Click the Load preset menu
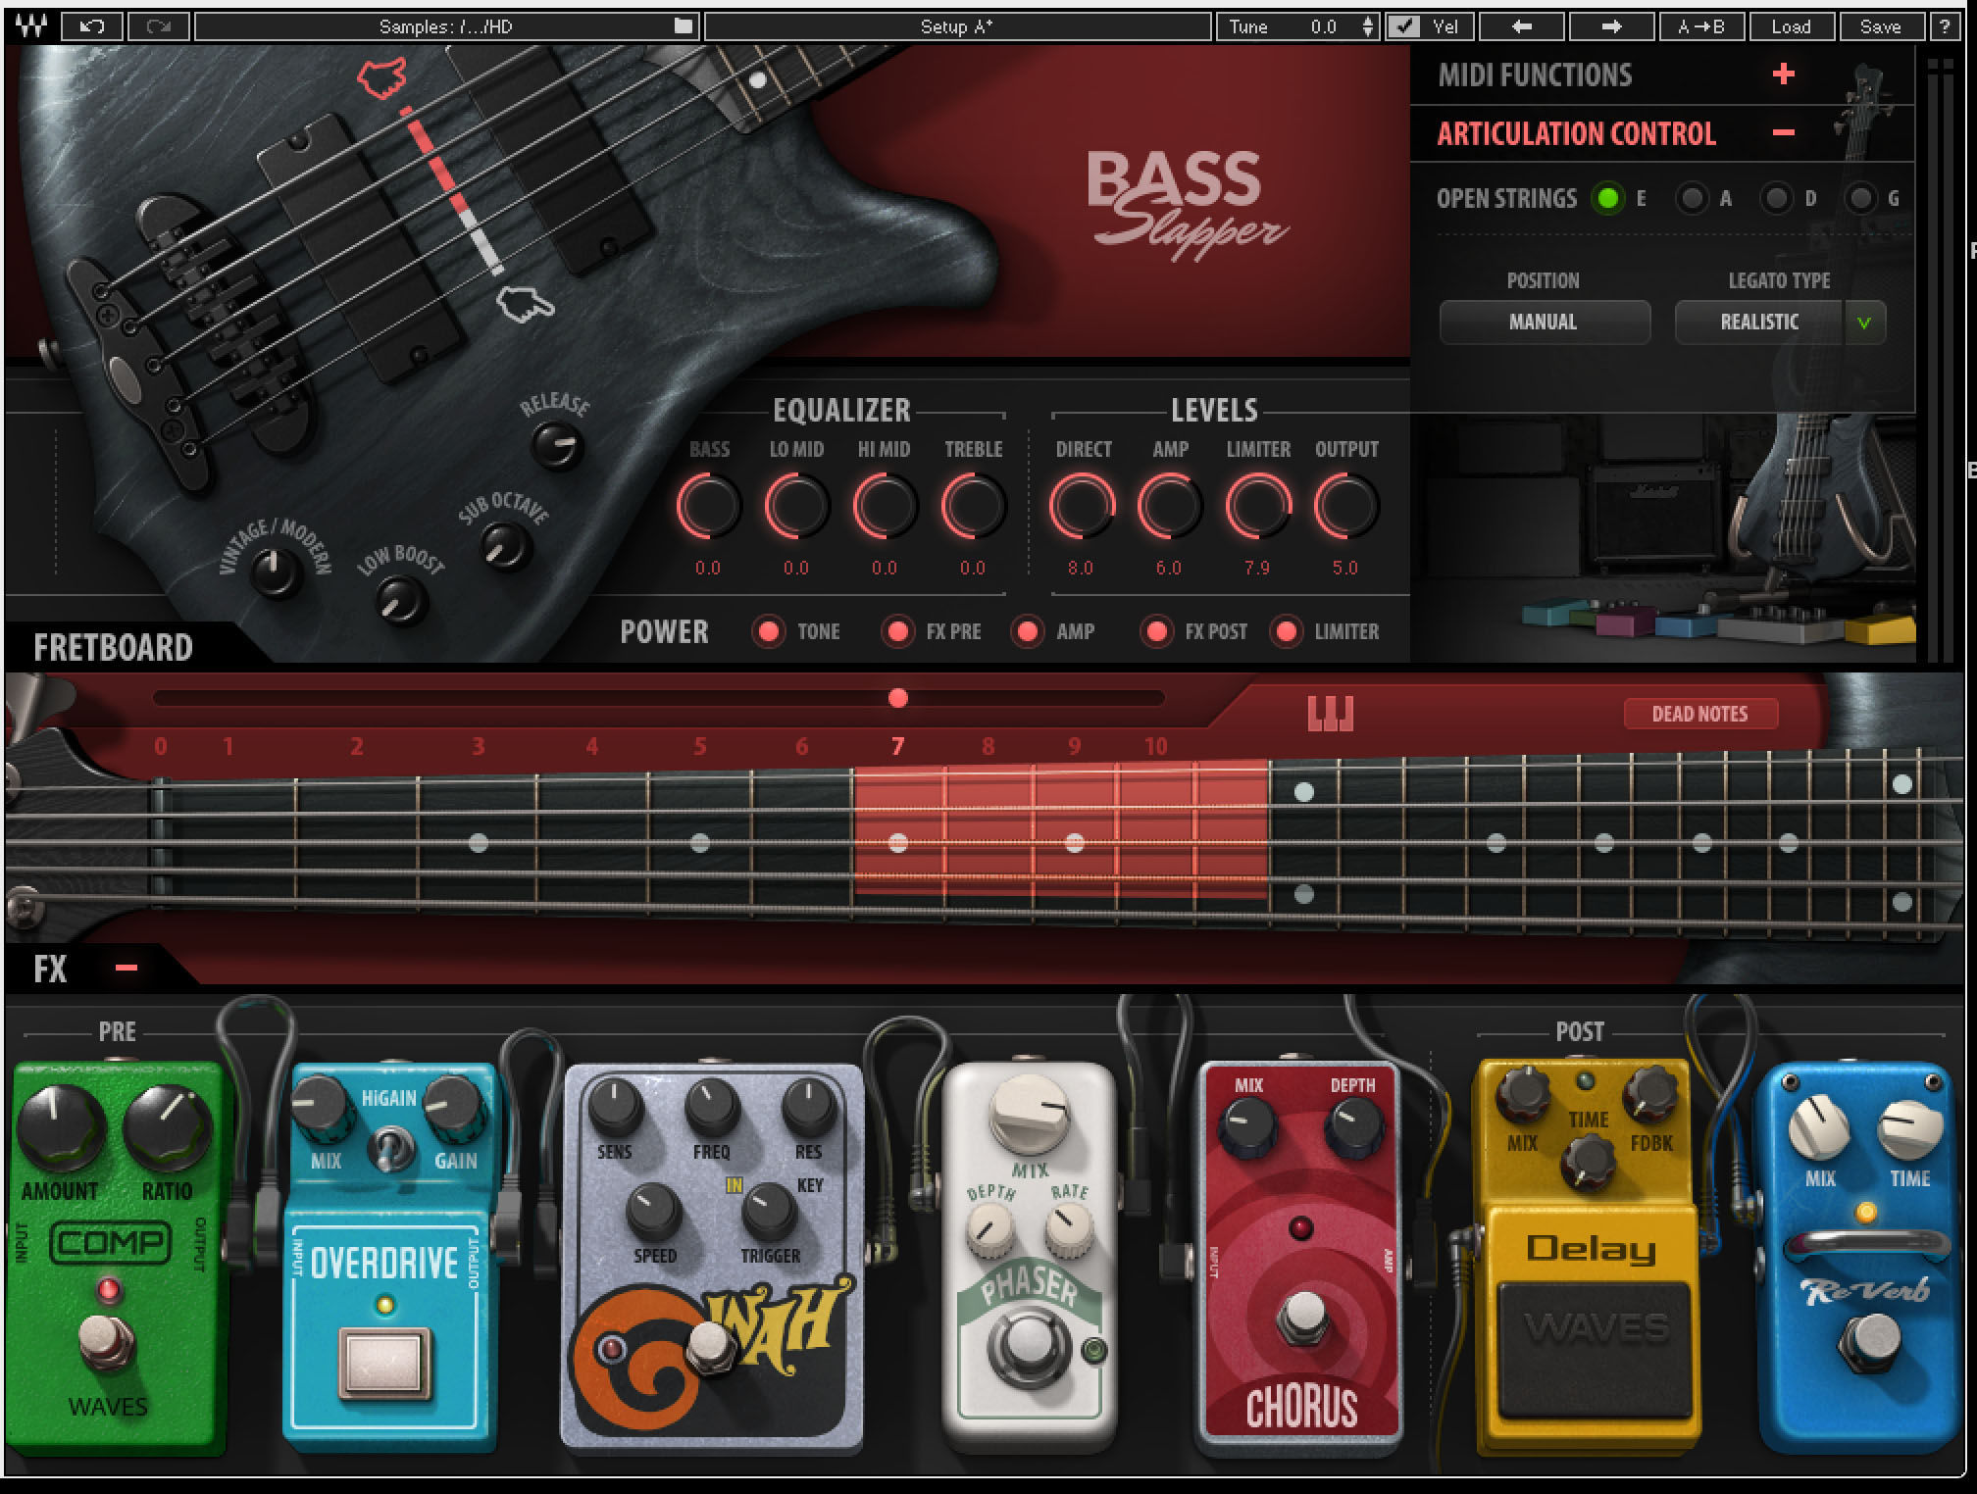The height and width of the screenshot is (1494, 1977). coord(1790,26)
